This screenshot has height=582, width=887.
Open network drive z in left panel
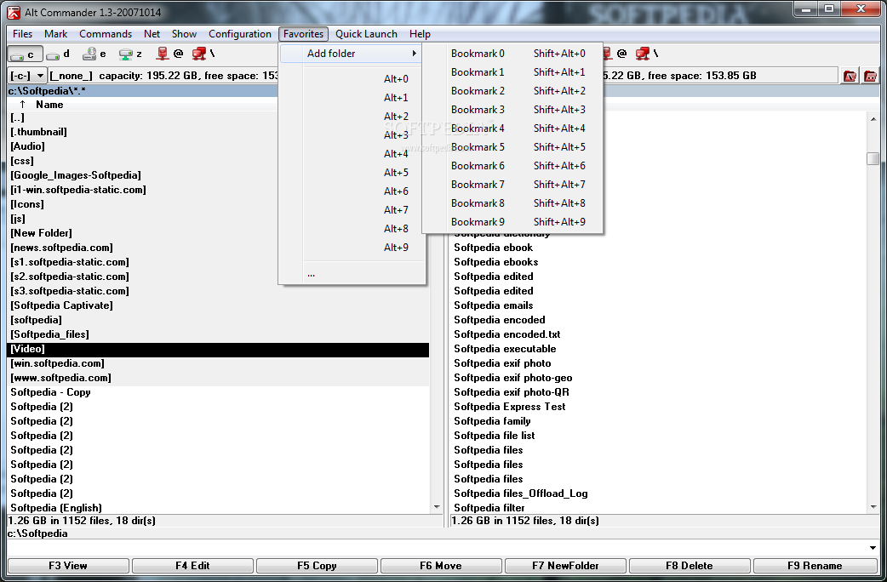131,54
